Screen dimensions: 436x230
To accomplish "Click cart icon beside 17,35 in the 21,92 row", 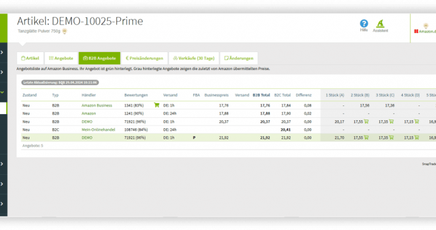I will click(391, 137).
